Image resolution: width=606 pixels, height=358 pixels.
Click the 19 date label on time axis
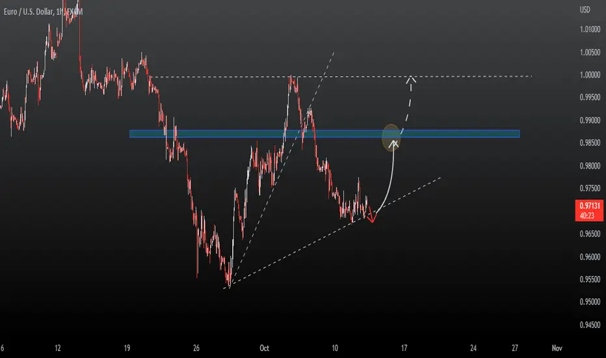click(127, 348)
